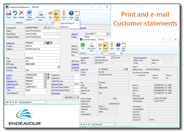Click lookup magnifier beside Class ID USA-ILMO-T1

click(108, 34)
